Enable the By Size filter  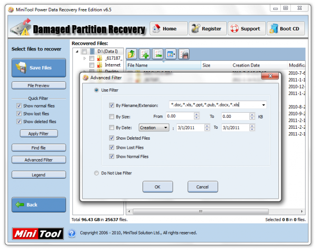(x=112, y=116)
